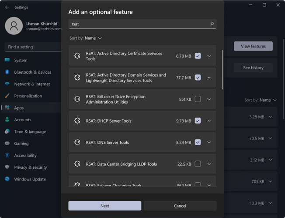Click the Accounts person icon
285x218 pixels.
click(x=7, y=119)
